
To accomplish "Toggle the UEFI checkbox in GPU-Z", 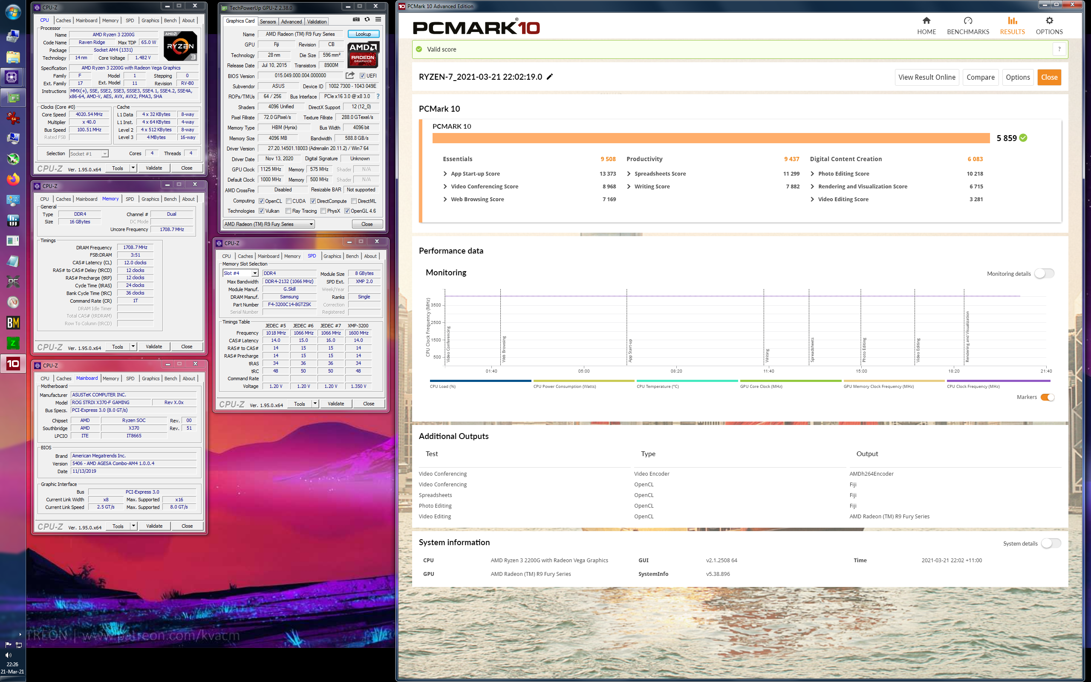I will click(363, 76).
